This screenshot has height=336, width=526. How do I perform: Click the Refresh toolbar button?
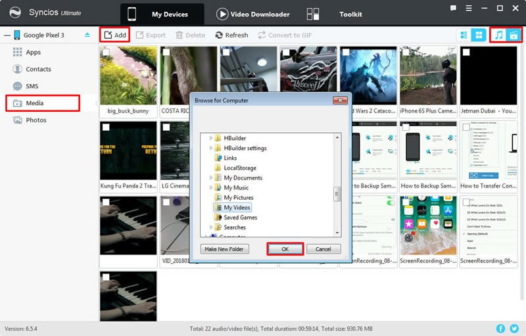click(232, 35)
